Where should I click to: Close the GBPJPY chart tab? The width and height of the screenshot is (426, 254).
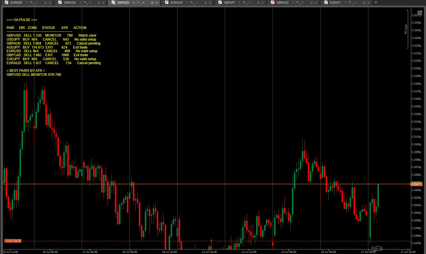coord(263,3)
